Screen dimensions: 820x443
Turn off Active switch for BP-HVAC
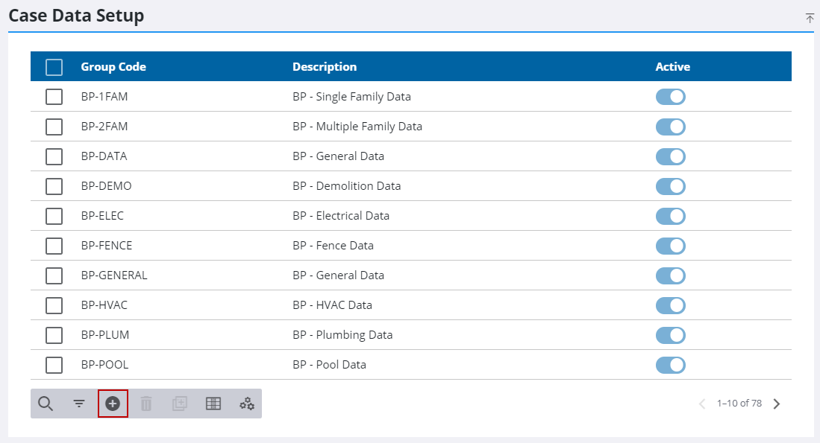[670, 305]
